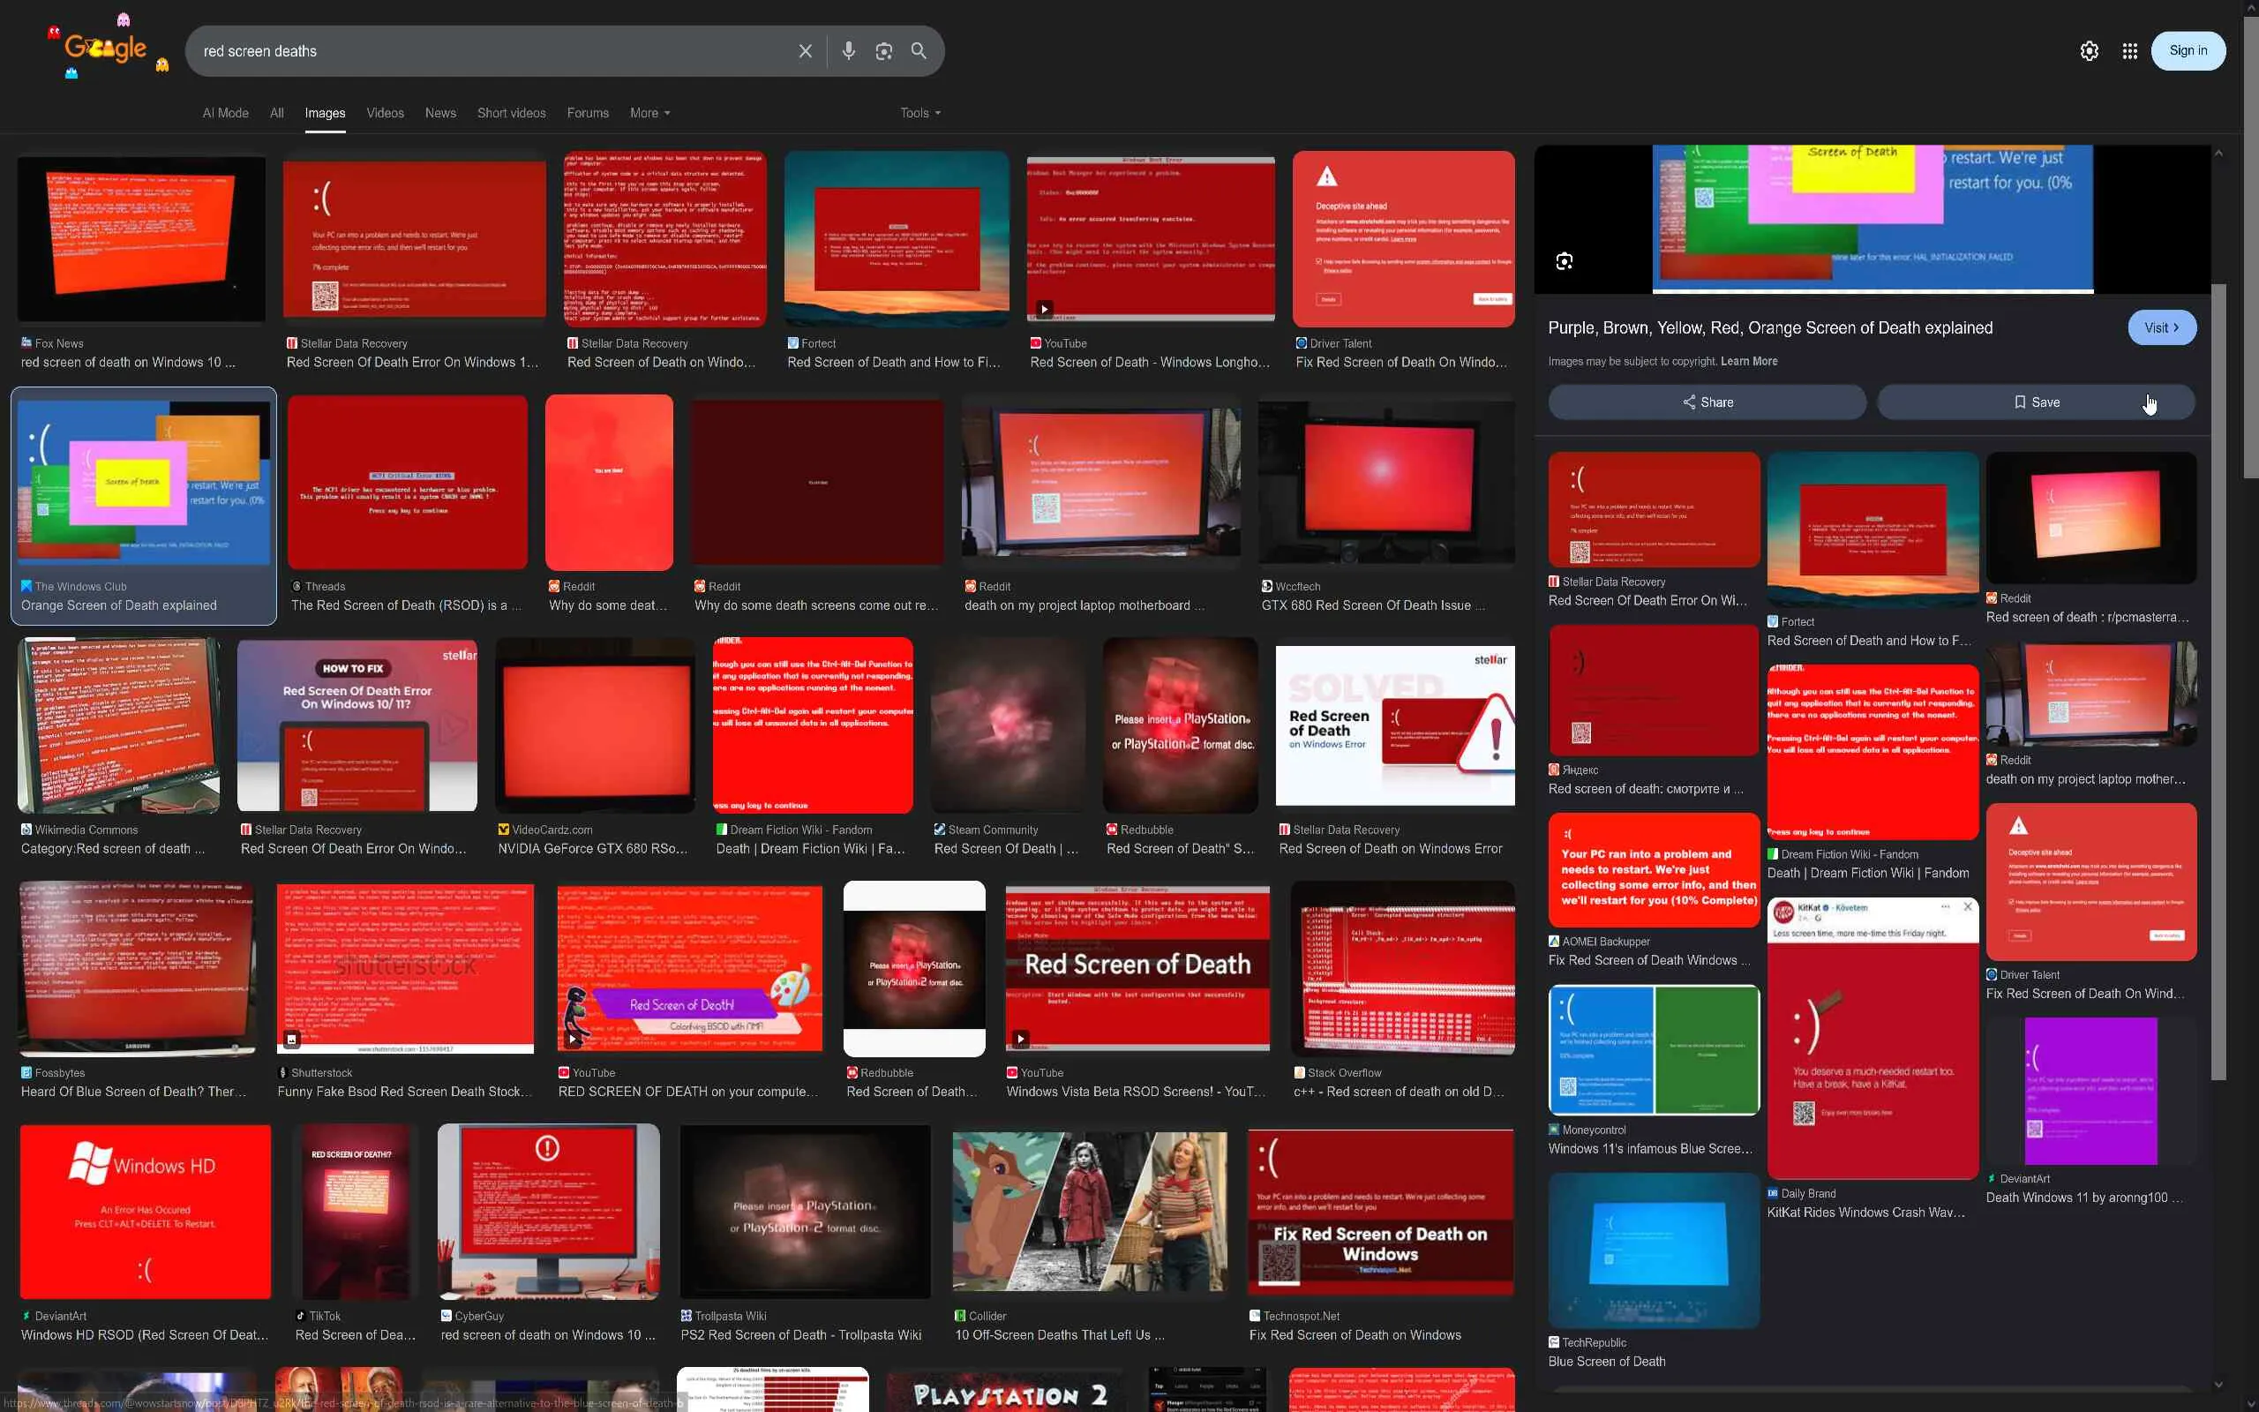Switch to the Videos tab
Image resolution: width=2259 pixels, height=1412 pixels.
(x=385, y=113)
